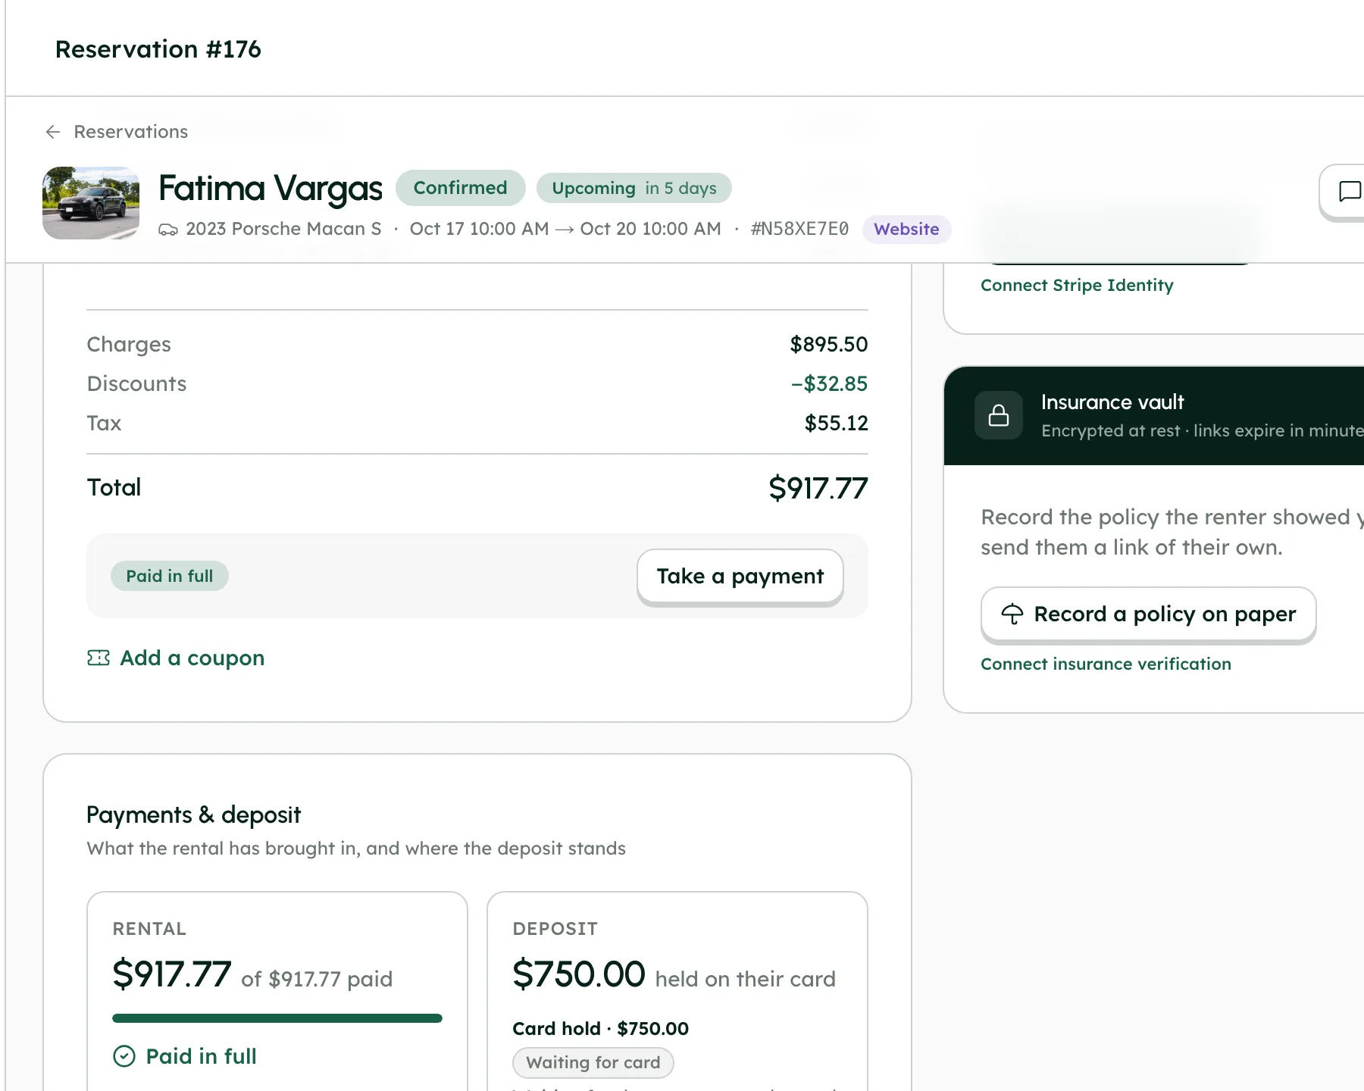The height and width of the screenshot is (1091, 1364).
Task: Open the Porsche Macan vehicle thumbnail
Action: [91, 203]
